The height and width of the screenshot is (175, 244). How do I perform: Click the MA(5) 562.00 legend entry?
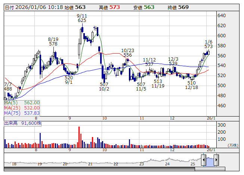(x=22, y=103)
